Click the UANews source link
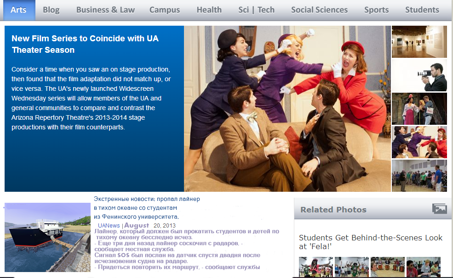 click(109, 226)
